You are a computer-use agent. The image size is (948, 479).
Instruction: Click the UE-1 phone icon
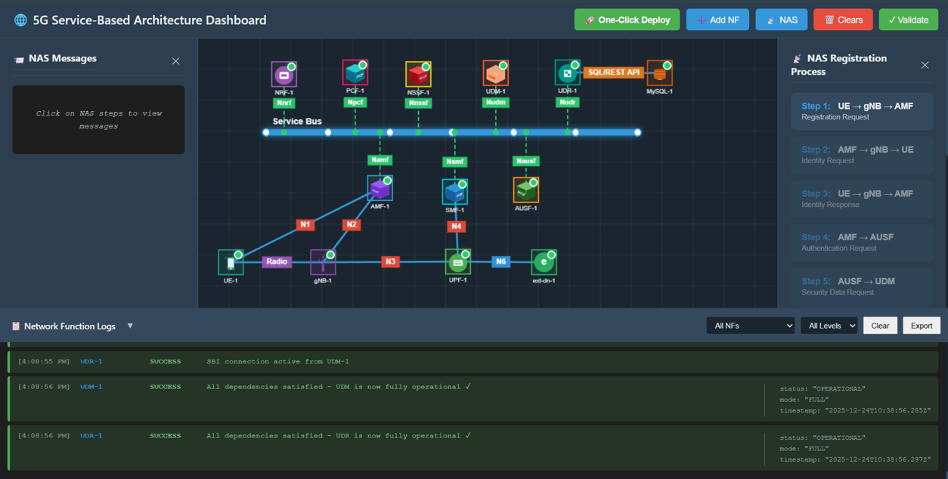[x=231, y=262]
